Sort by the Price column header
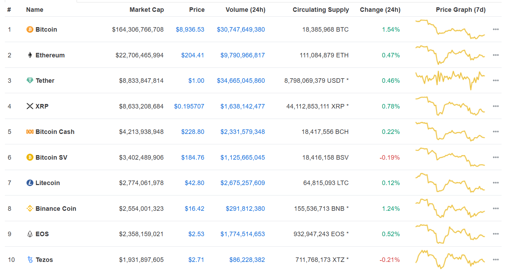This screenshot has height=272, width=512. 197,10
